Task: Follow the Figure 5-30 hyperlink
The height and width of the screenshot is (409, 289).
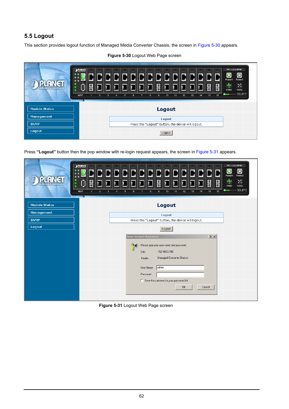Action: point(209,45)
